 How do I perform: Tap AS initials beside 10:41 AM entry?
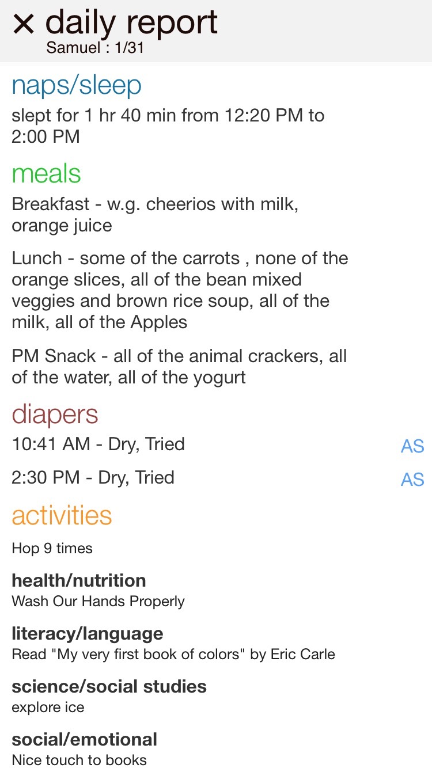pos(412,446)
